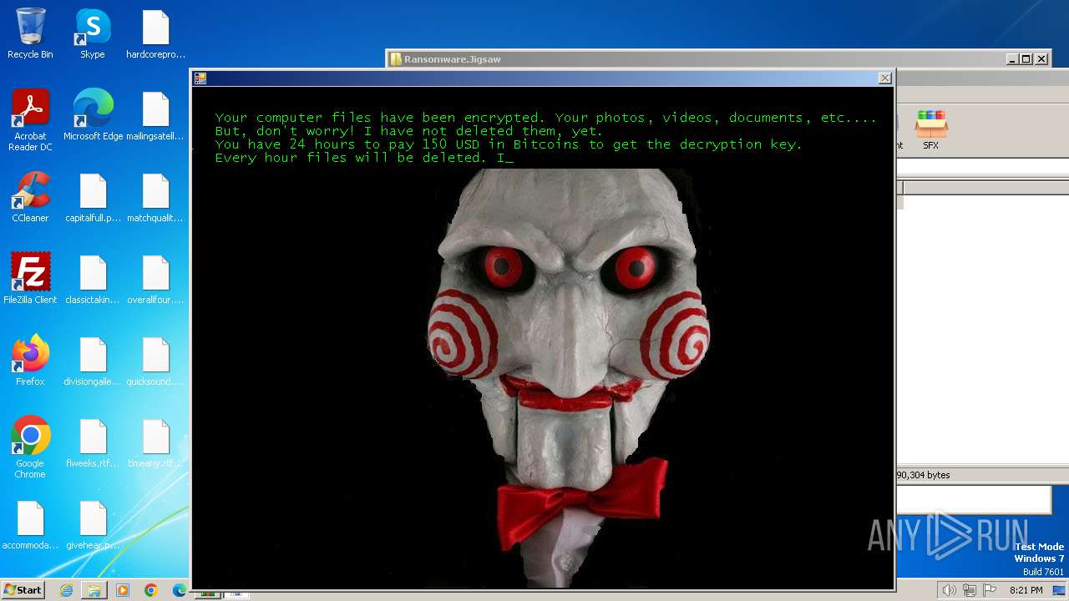Open Windows Media Player taskbar icon
The width and height of the screenshot is (1069, 601).
tap(123, 590)
